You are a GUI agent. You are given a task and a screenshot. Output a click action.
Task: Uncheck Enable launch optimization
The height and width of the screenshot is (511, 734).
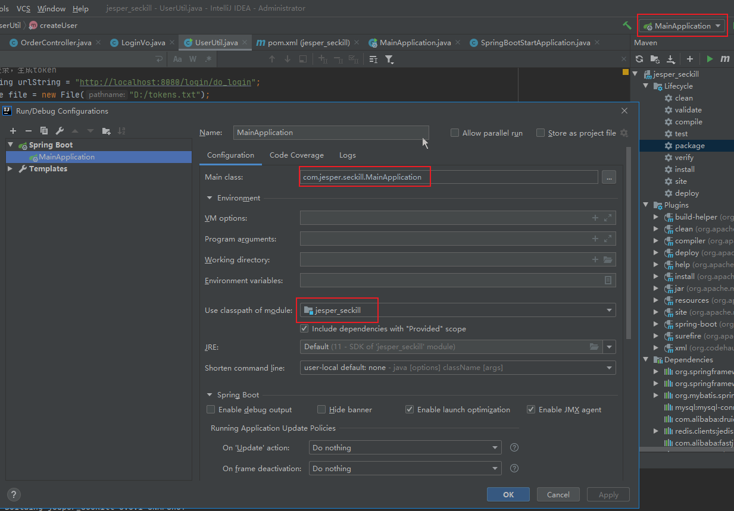[410, 410]
